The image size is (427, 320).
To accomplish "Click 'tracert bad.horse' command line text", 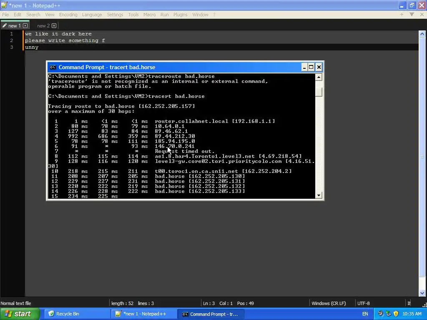I will 176,96.
